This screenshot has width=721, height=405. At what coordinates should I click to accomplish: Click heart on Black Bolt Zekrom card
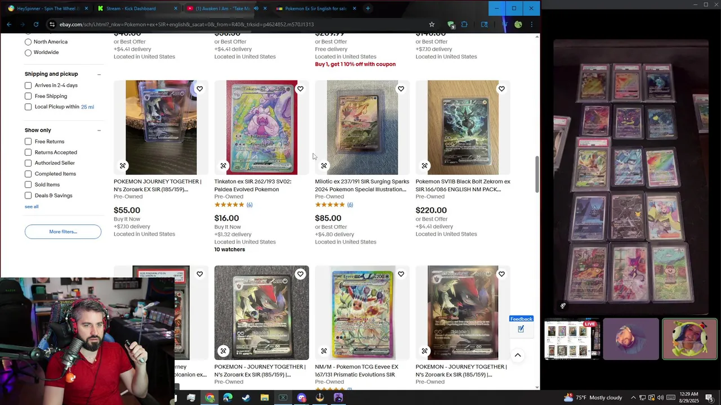tap(501, 89)
